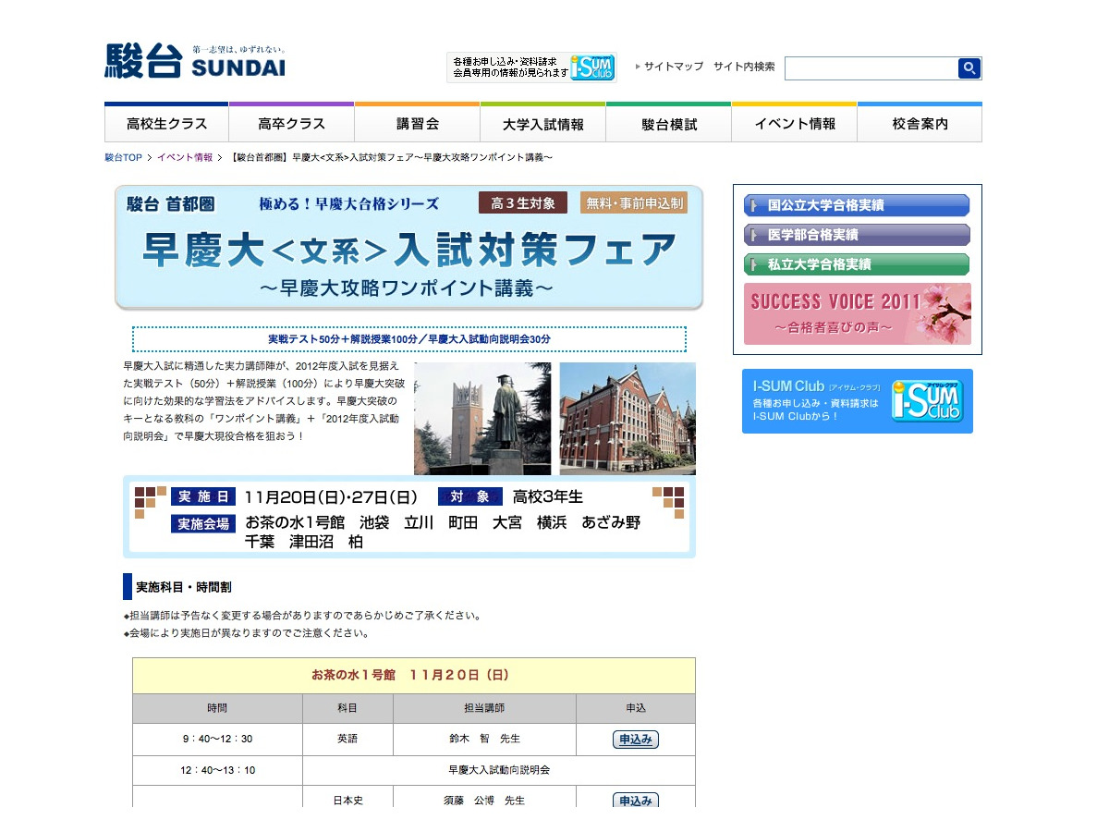Click 申込み button for 日本史 class
This screenshot has height=832, width=1109.
pyautogui.click(x=636, y=801)
